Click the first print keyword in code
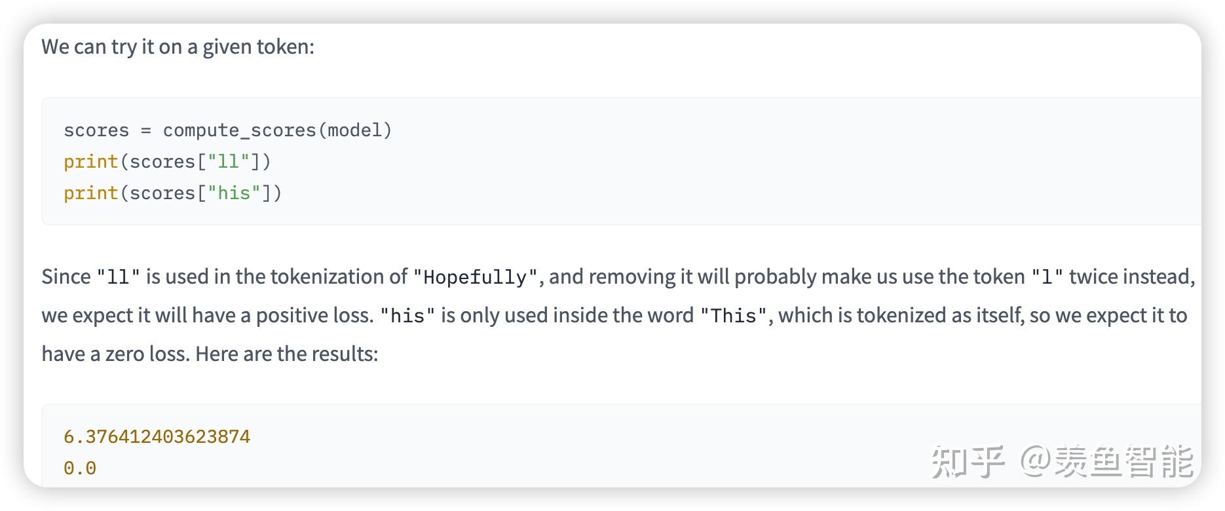 pos(90,162)
